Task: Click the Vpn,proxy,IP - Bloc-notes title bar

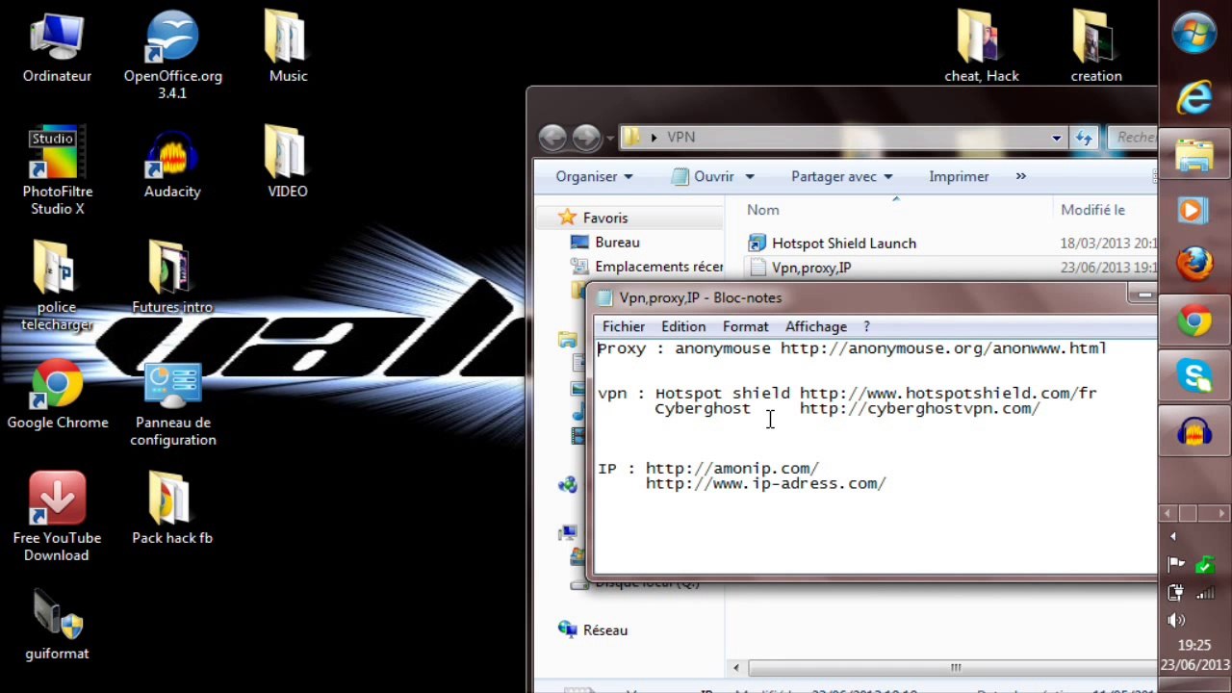Action: [x=857, y=298]
